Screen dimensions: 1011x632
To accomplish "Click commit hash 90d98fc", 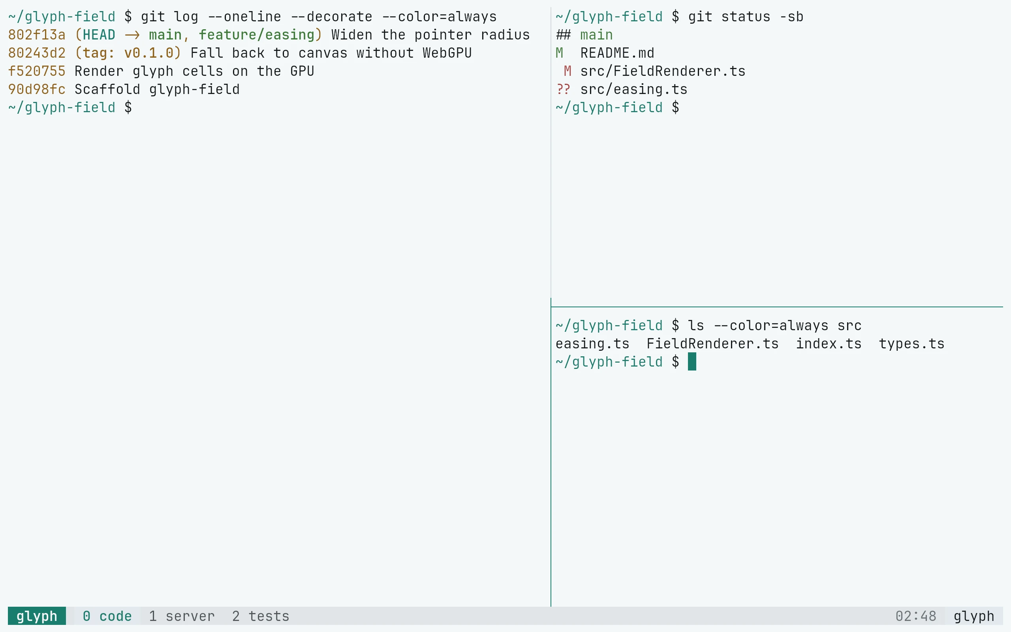I will [37, 89].
